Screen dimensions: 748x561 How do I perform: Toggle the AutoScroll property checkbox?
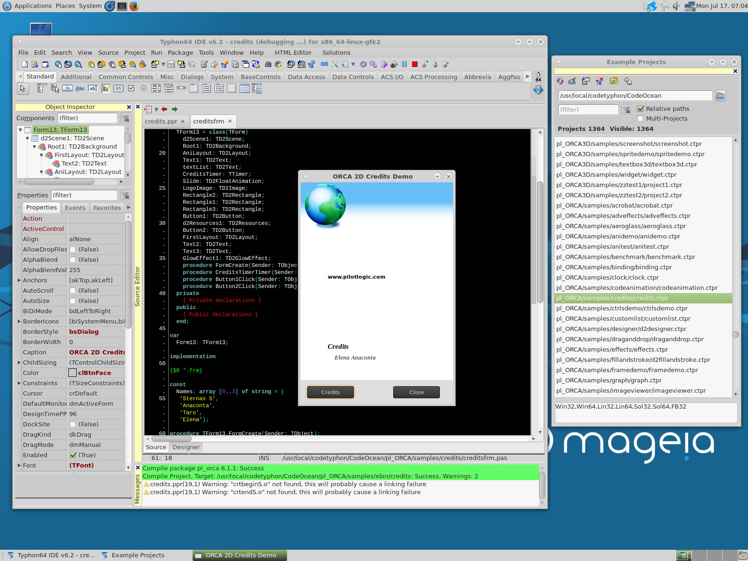click(73, 290)
